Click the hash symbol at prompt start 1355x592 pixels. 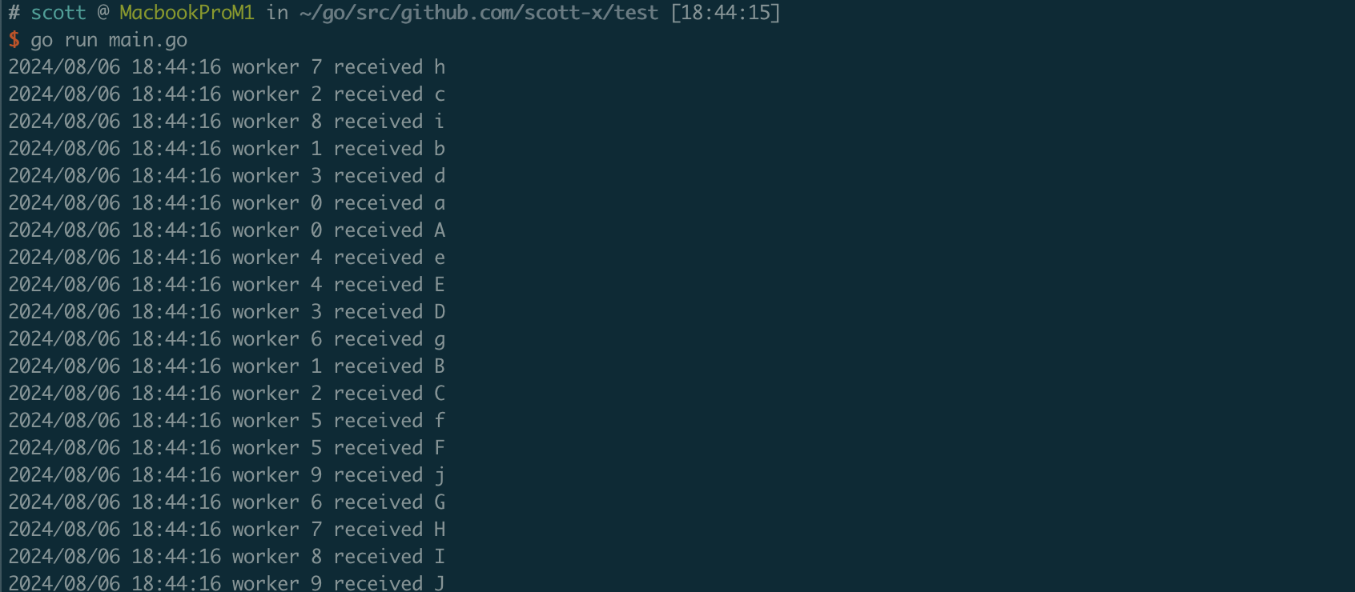click(x=14, y=13)
